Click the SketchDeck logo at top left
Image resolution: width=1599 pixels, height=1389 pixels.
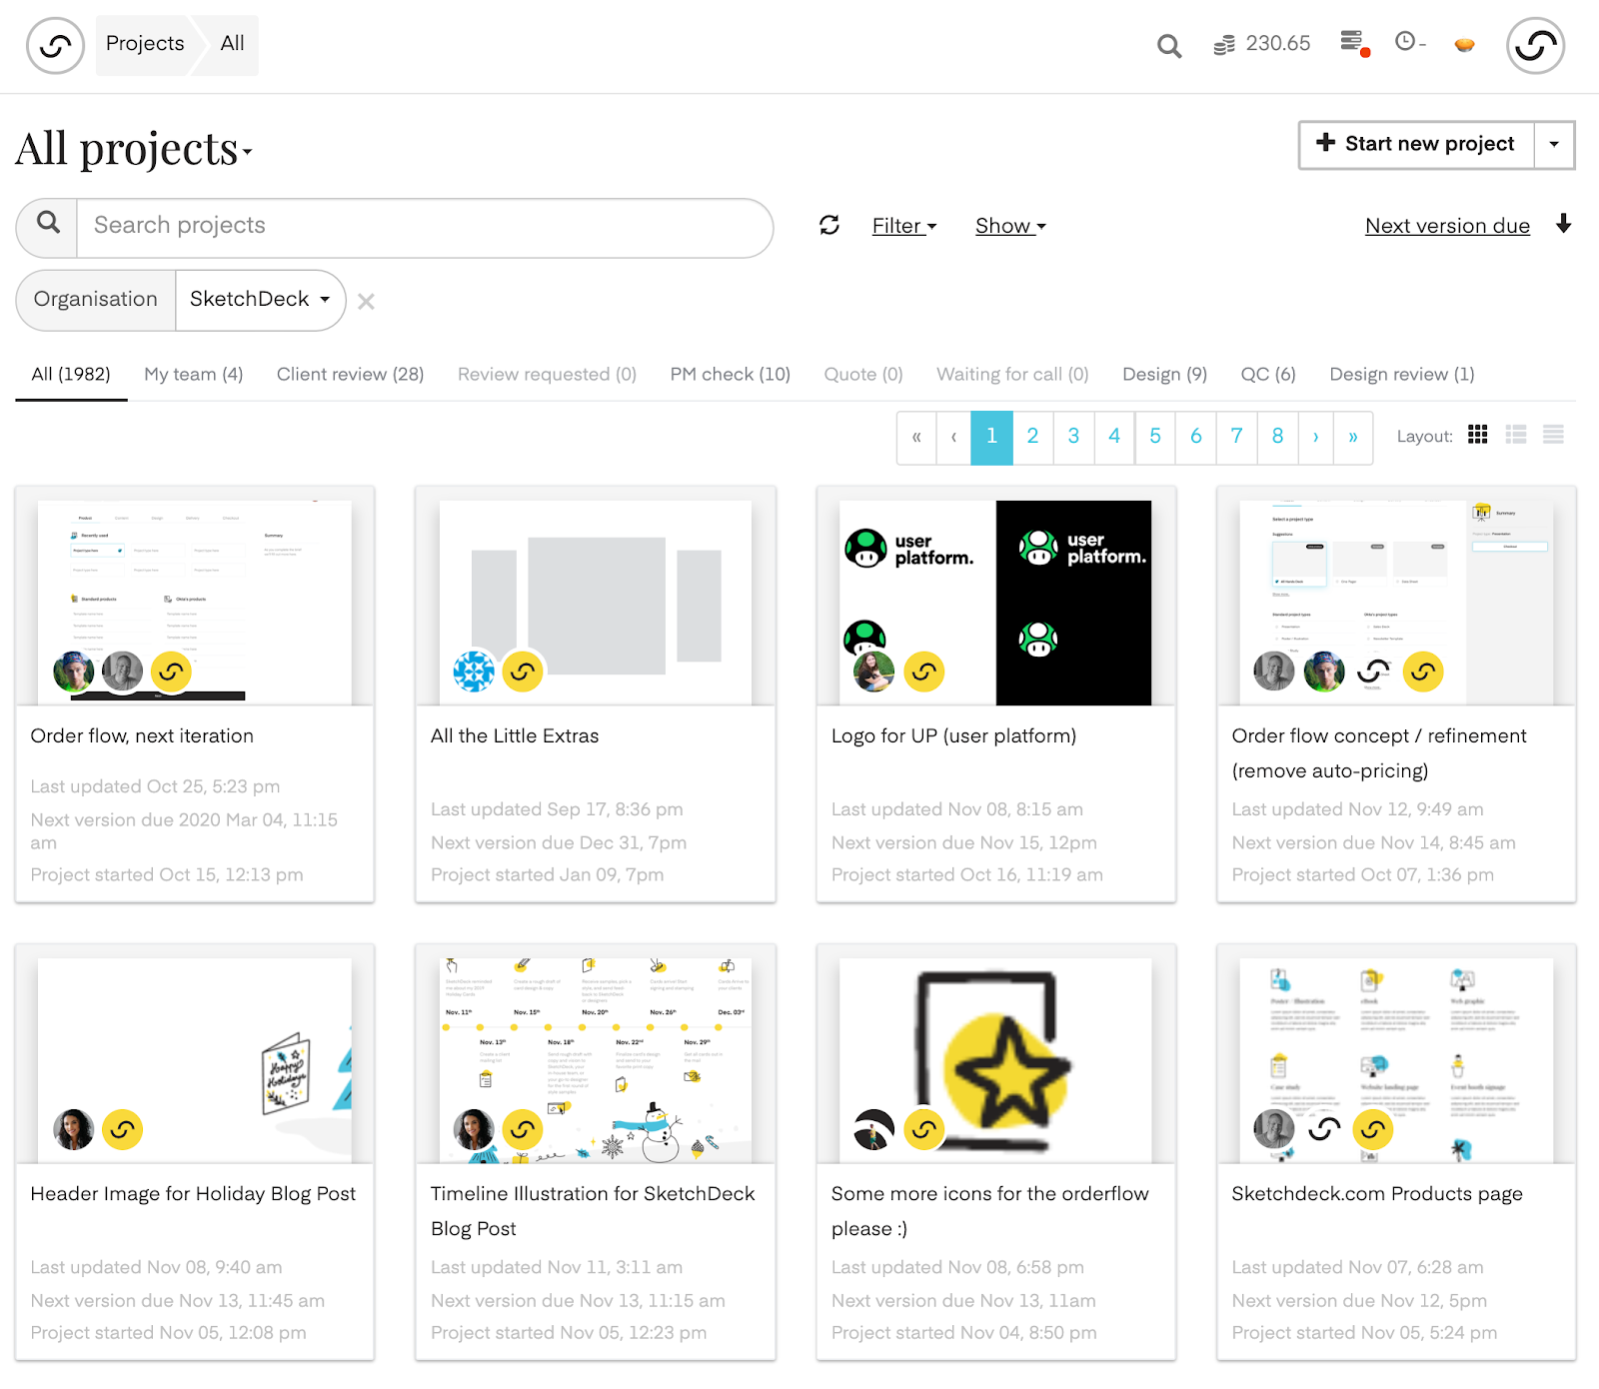coord(55,45)
